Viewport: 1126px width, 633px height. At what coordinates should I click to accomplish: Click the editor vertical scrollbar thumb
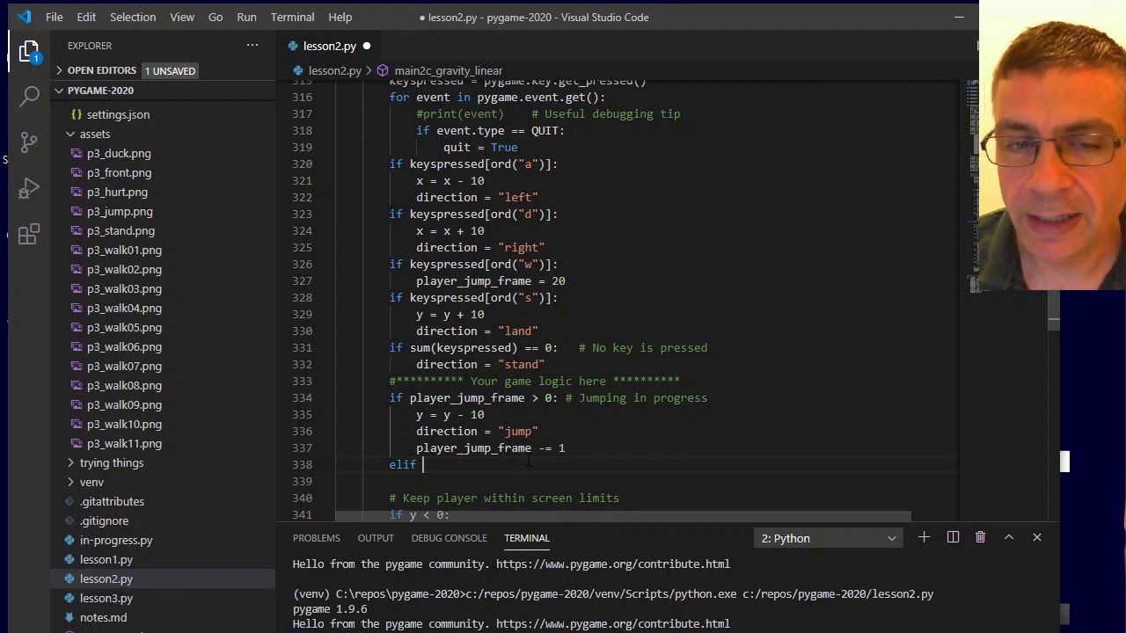pos(1053,311)
